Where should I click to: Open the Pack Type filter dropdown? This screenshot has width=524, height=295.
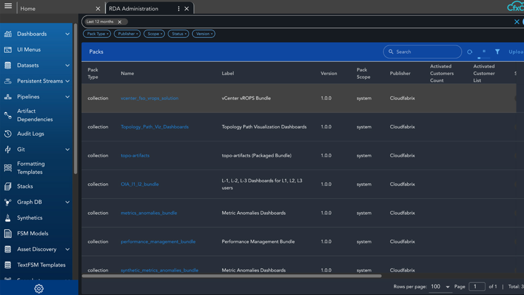(x=97, y=34)
